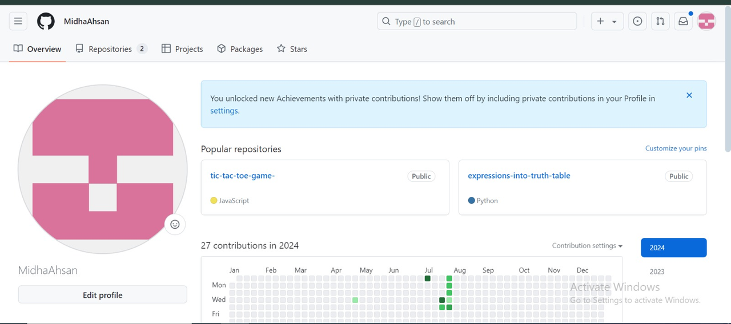The image size is (731, 324).
Task: Click the yellow JavaScript language dot
Action: tap(214, 201)
